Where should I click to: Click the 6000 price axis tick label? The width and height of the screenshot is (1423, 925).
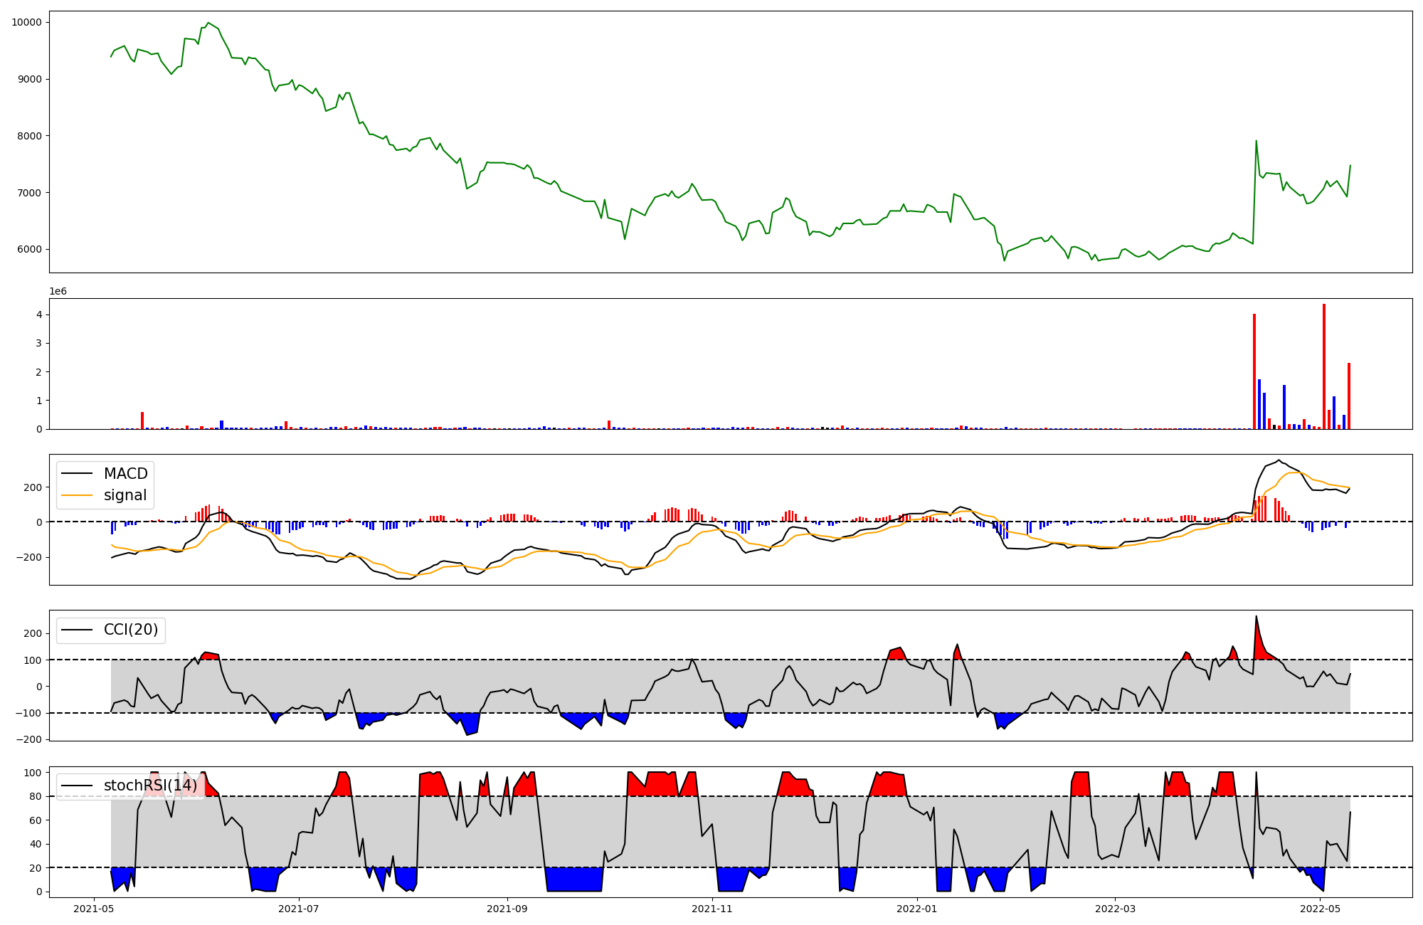pyautogui.click(x=29, y=250)
